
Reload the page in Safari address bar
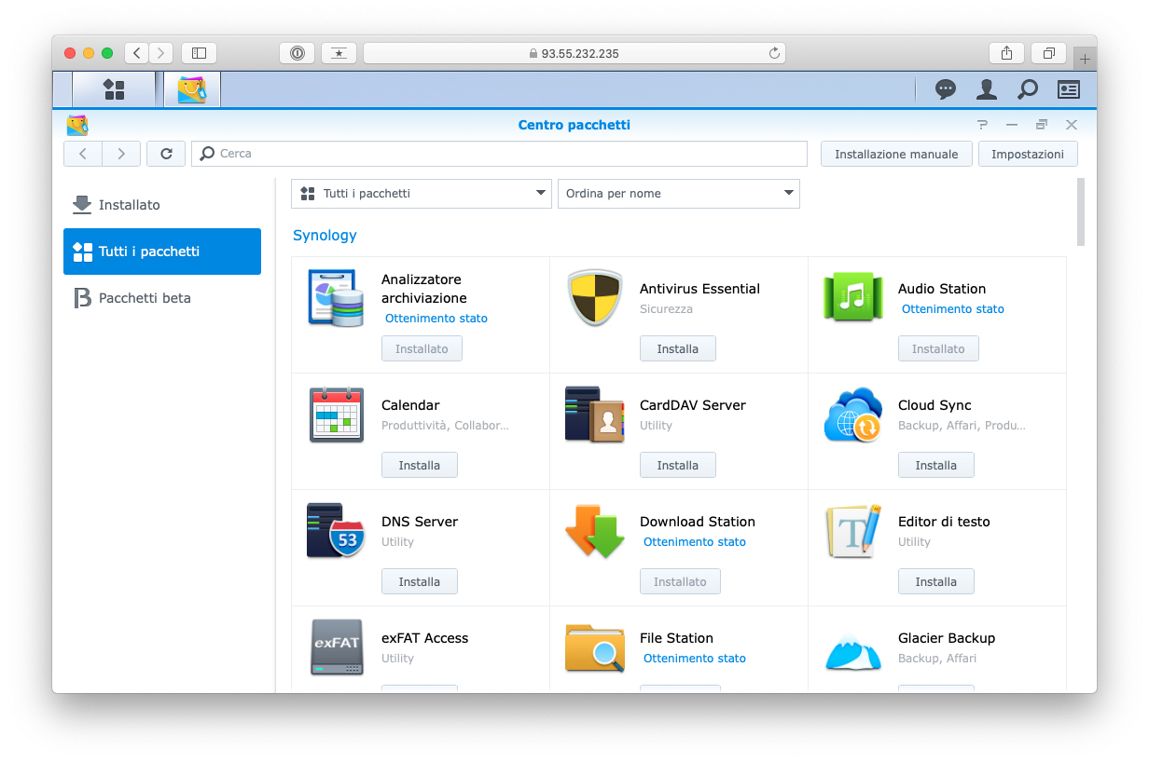(x=774, y=53)
